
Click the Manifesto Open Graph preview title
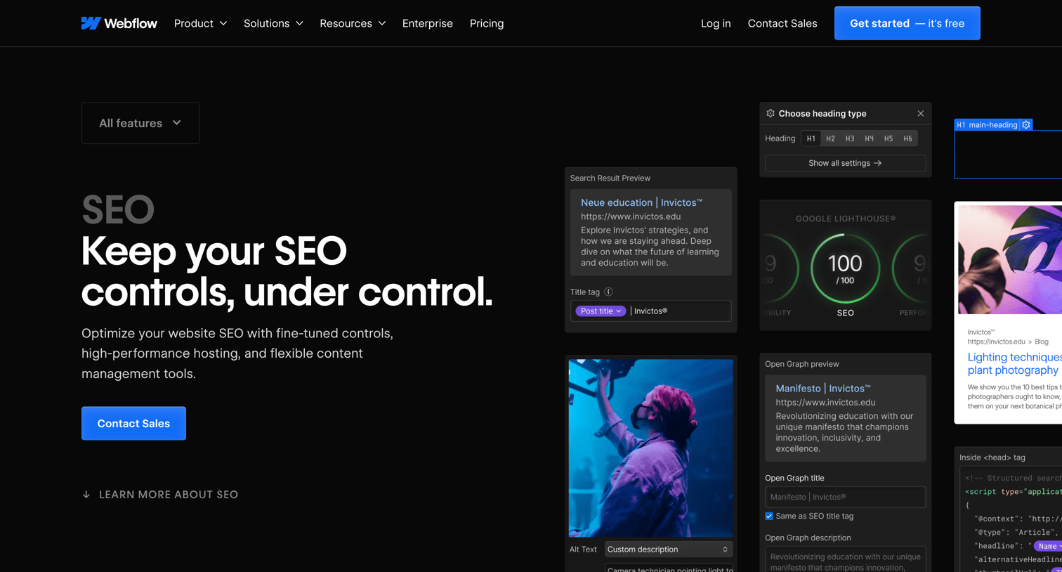(823, 389)
